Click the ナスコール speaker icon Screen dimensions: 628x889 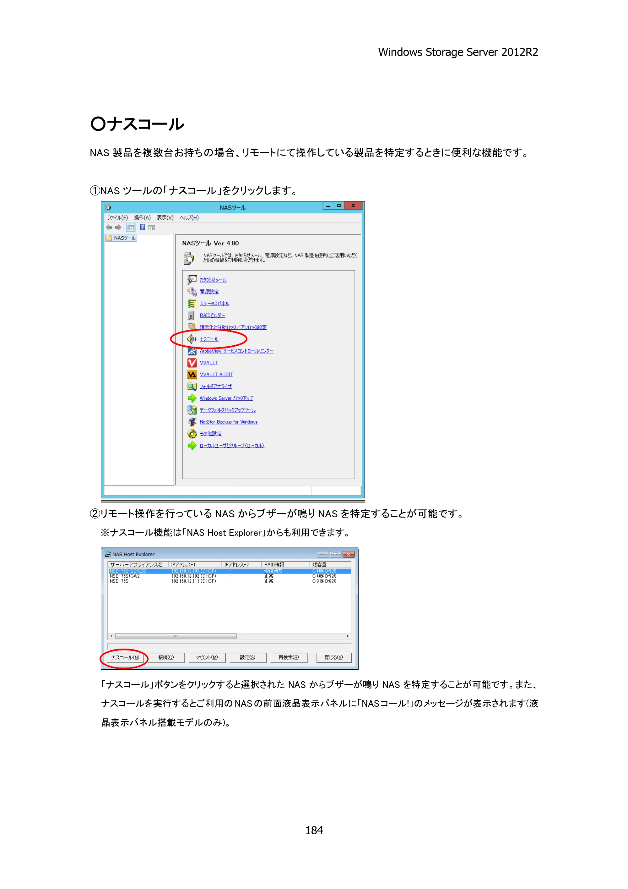(192, 339)
